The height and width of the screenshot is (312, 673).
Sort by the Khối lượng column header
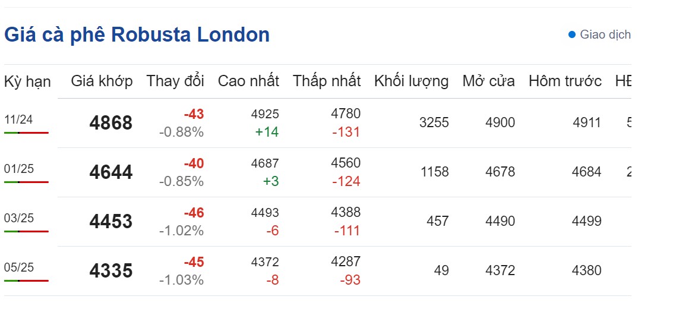(x=411, y=81)
